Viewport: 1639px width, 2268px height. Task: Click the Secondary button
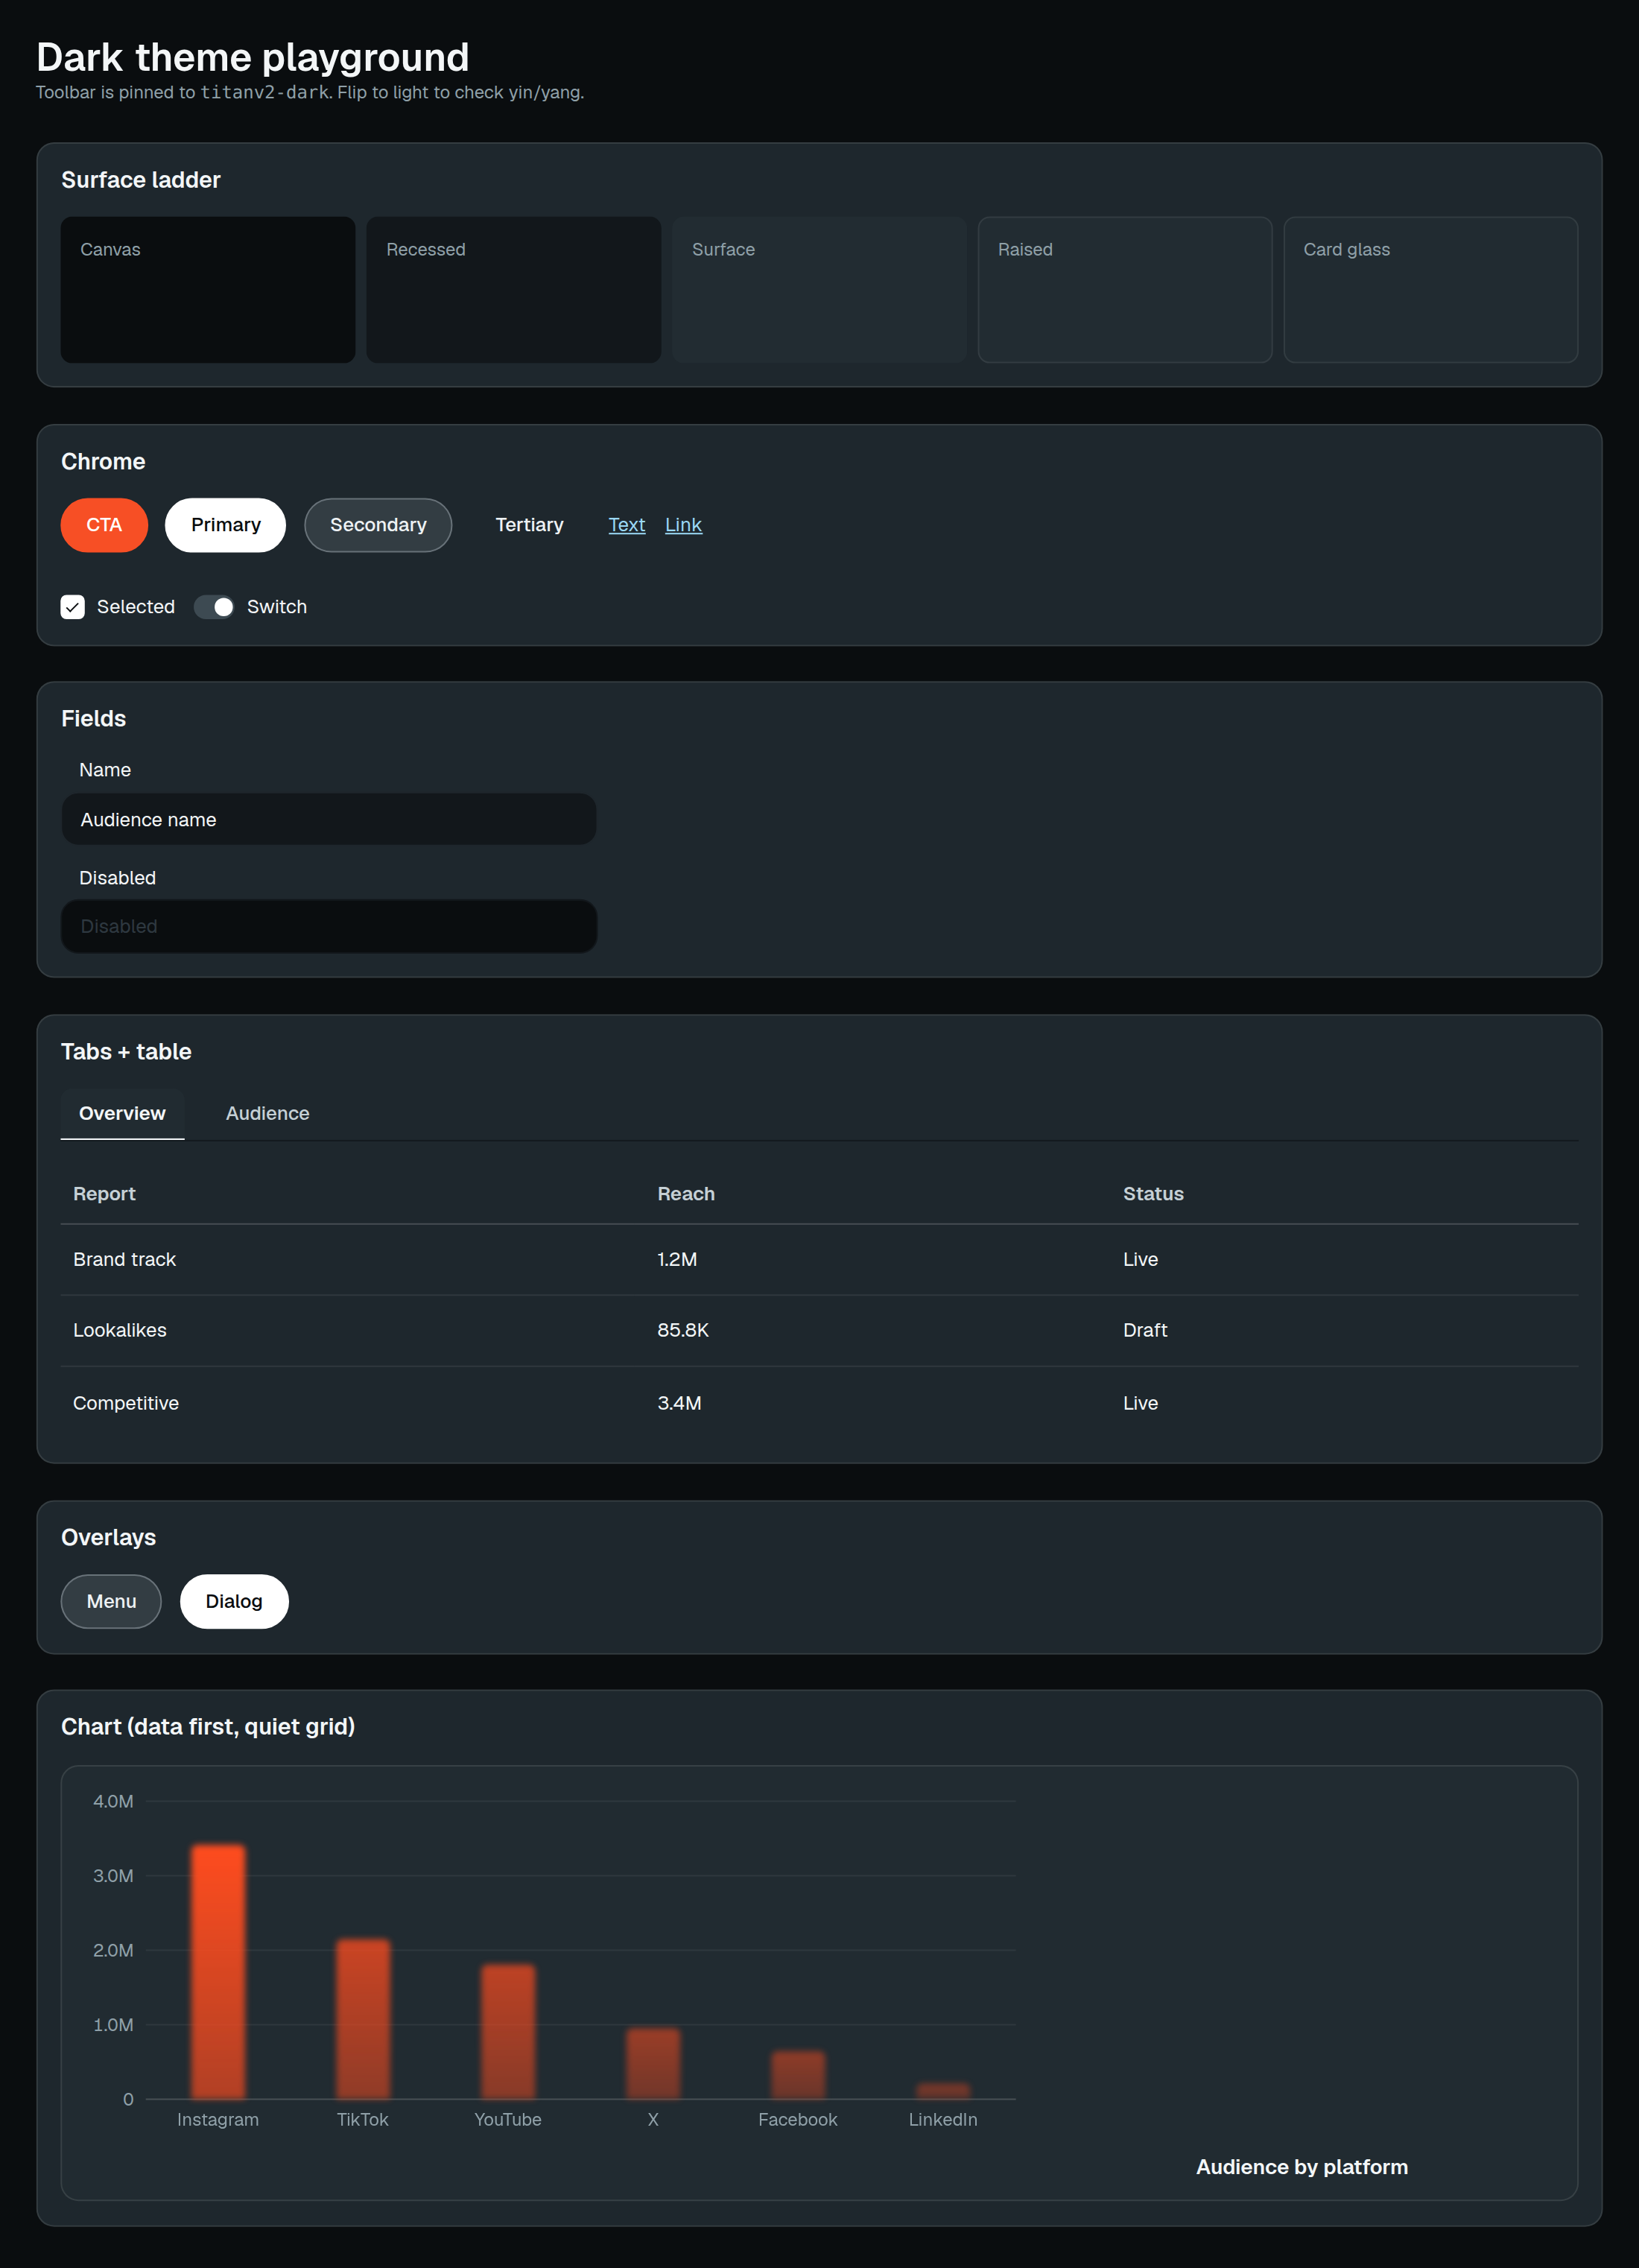click(x=378, y=525)
